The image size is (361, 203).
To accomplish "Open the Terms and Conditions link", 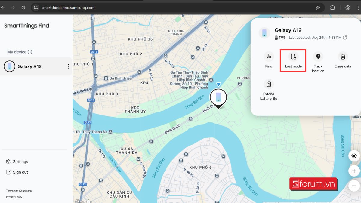I will coord(19,191).
